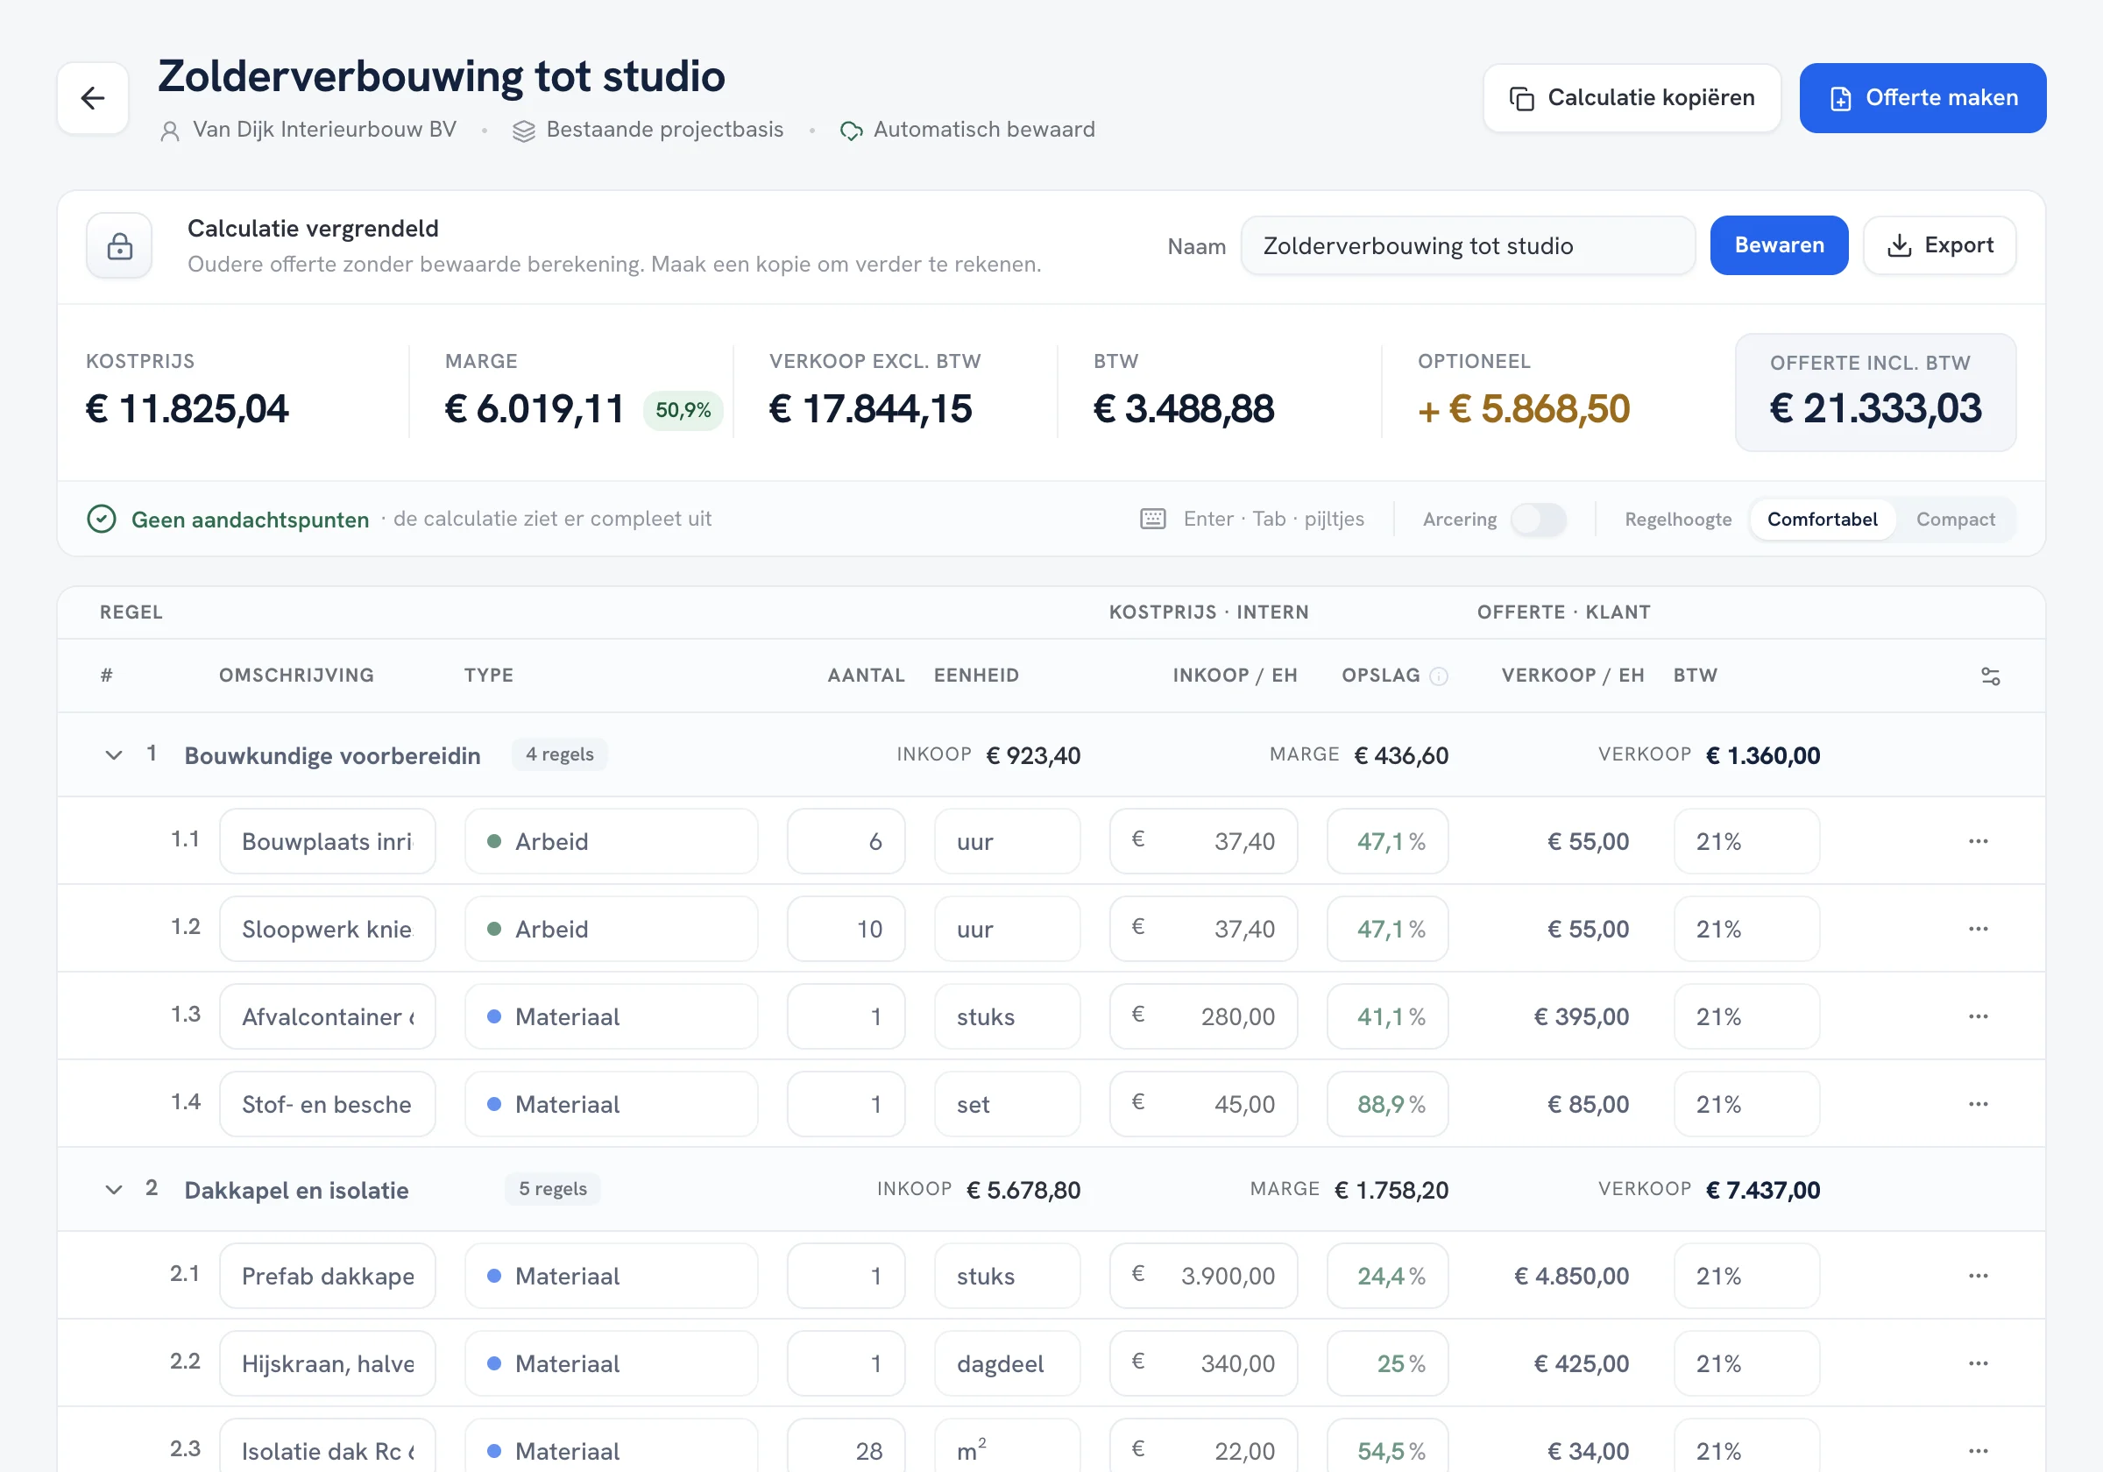This screenshot has width=2103, height=1472.
Task: Click the lock icon beside Calculatie vergrendeld
Action: (x=120, y=245)
